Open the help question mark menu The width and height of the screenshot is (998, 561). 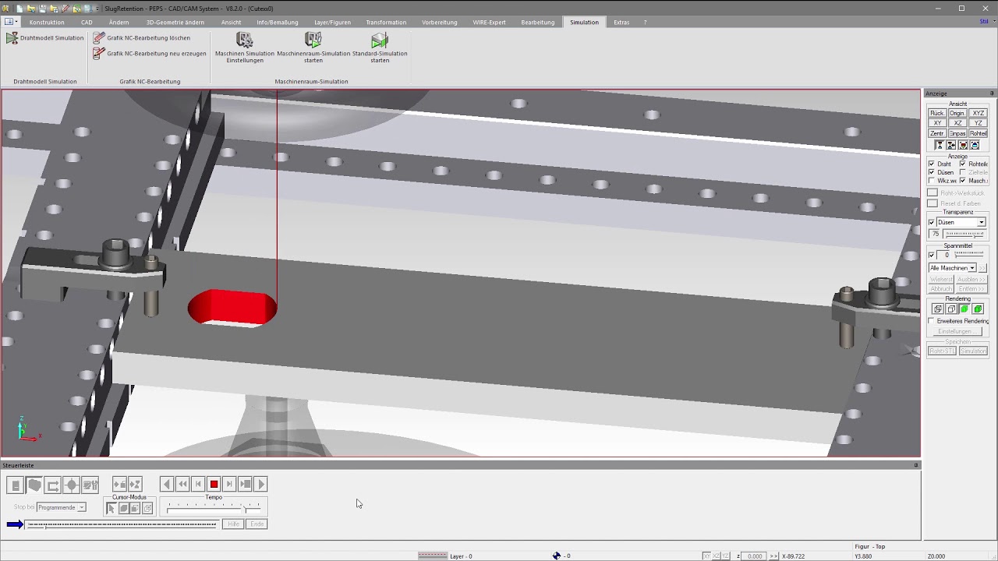click(x=645, y=22)
